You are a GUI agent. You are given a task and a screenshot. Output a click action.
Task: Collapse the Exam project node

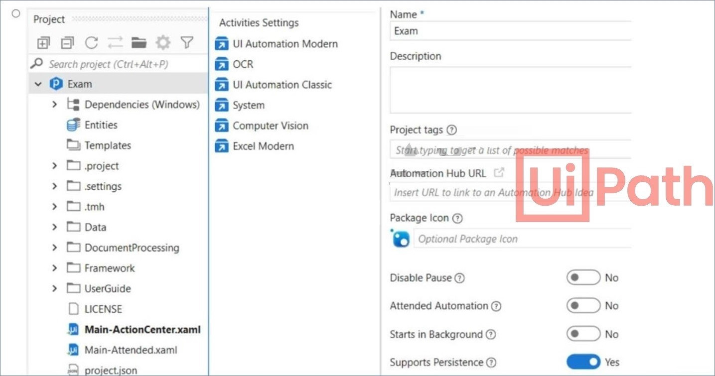(x=38, y=84)
